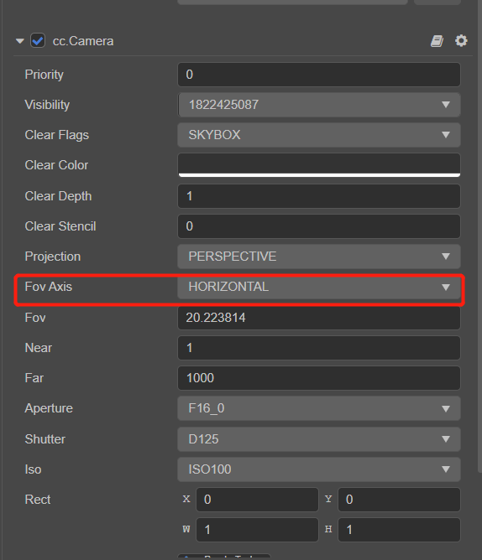The width and height of the screenshot is (482, 560).
Task: Disable the cc.Camera component checkbox
Action: [x=38, y=41]
